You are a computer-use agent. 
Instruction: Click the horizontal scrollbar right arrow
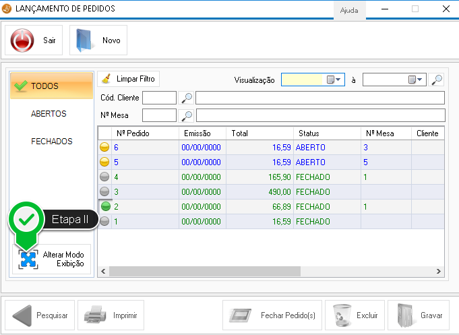pyautogui.click(x=439, y=271)
